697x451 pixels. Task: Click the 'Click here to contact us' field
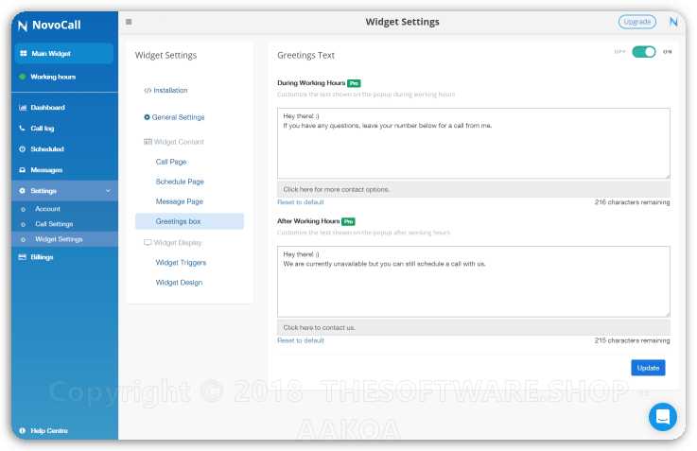[x=474, y=327]
